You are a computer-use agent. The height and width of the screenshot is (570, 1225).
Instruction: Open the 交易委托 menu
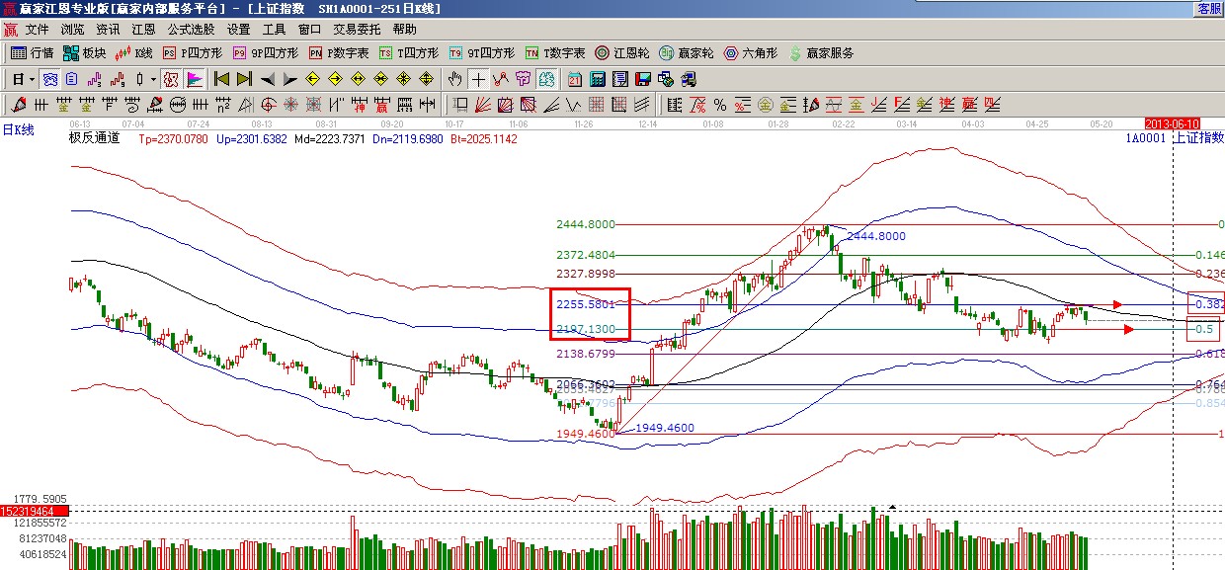[357, 30]
